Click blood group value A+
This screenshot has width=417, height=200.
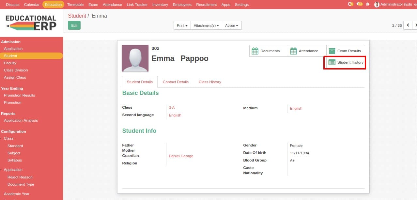click(x=292, y=161)
